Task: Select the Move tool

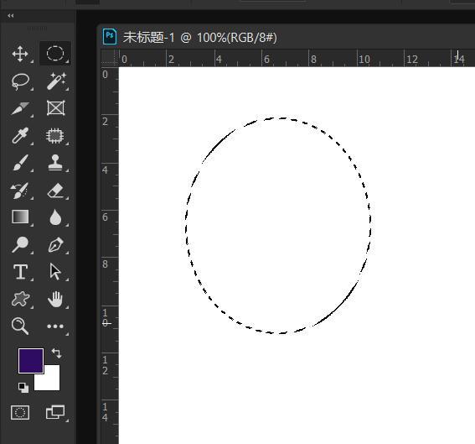Action: coord(20,54)
